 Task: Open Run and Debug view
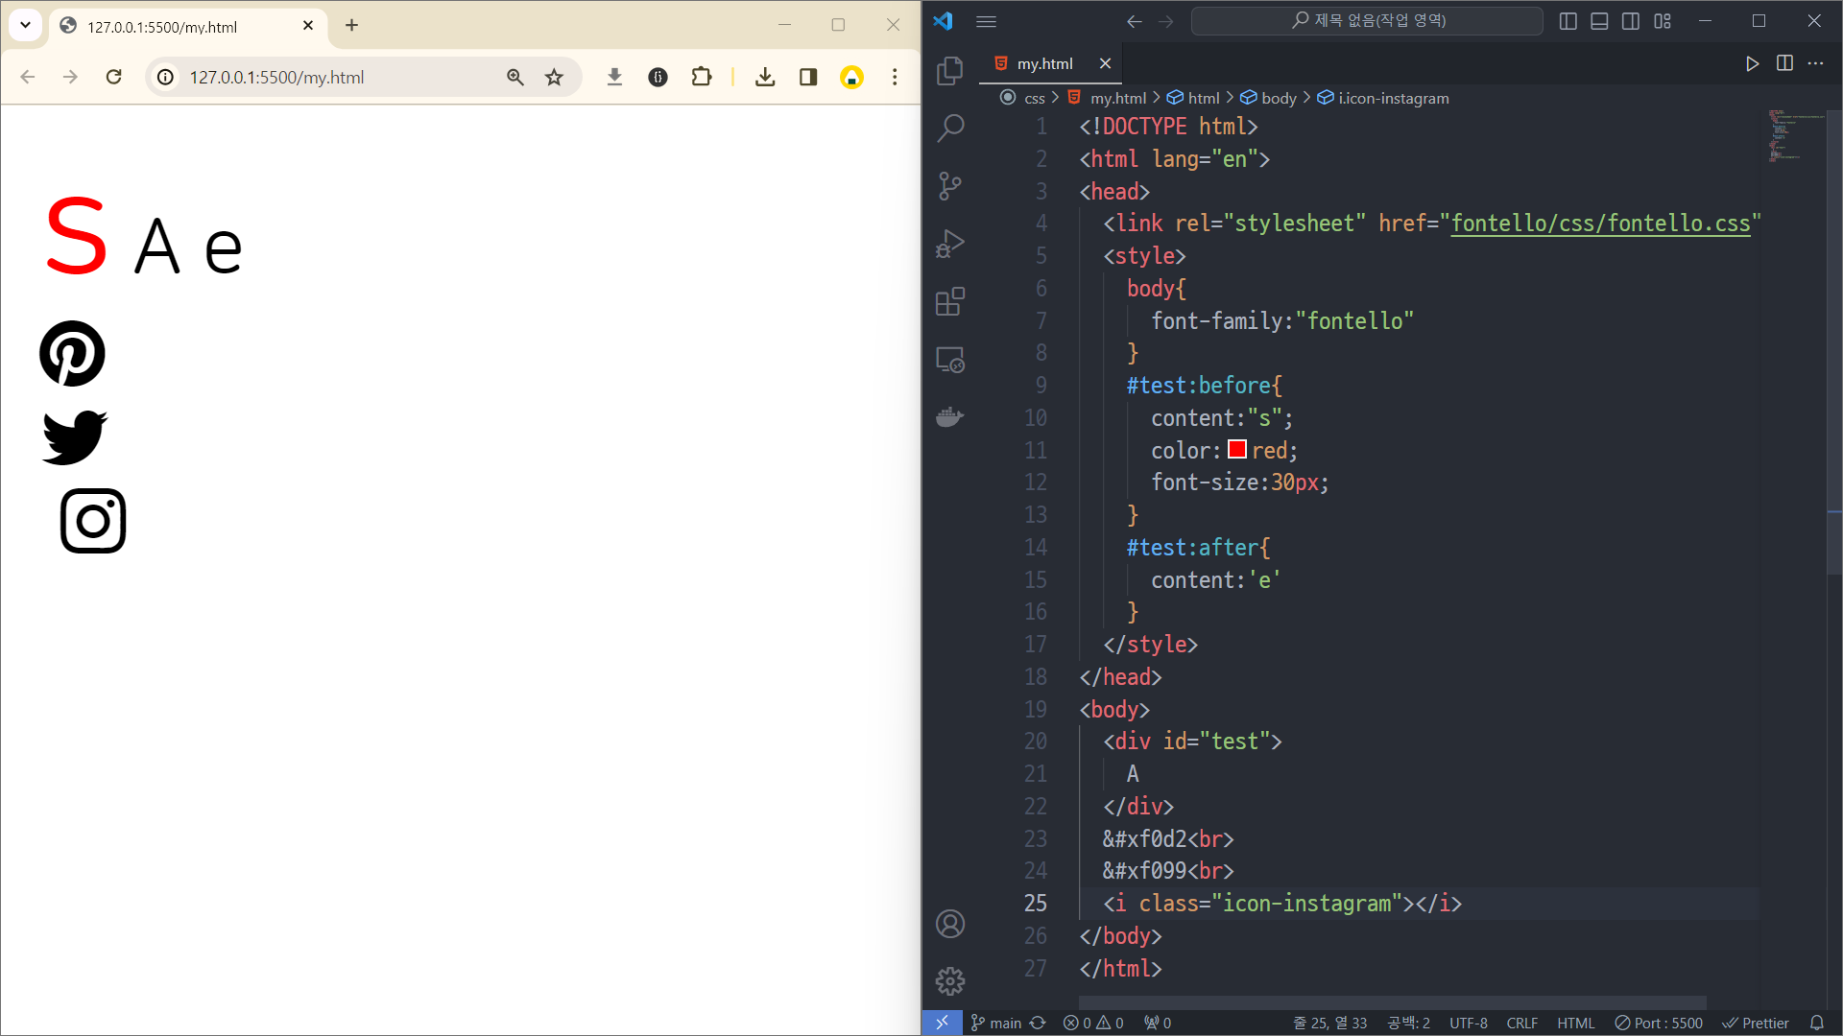pos(949,244)
